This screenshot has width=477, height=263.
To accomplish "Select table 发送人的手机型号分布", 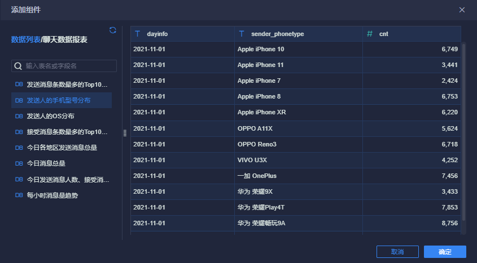I will (62, 100).
